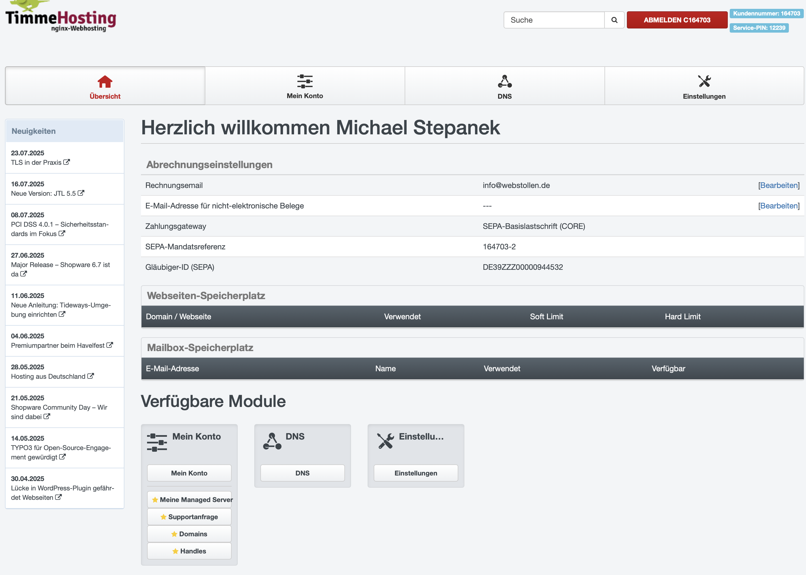Focus the Suche search field

(x=554, y=20)
